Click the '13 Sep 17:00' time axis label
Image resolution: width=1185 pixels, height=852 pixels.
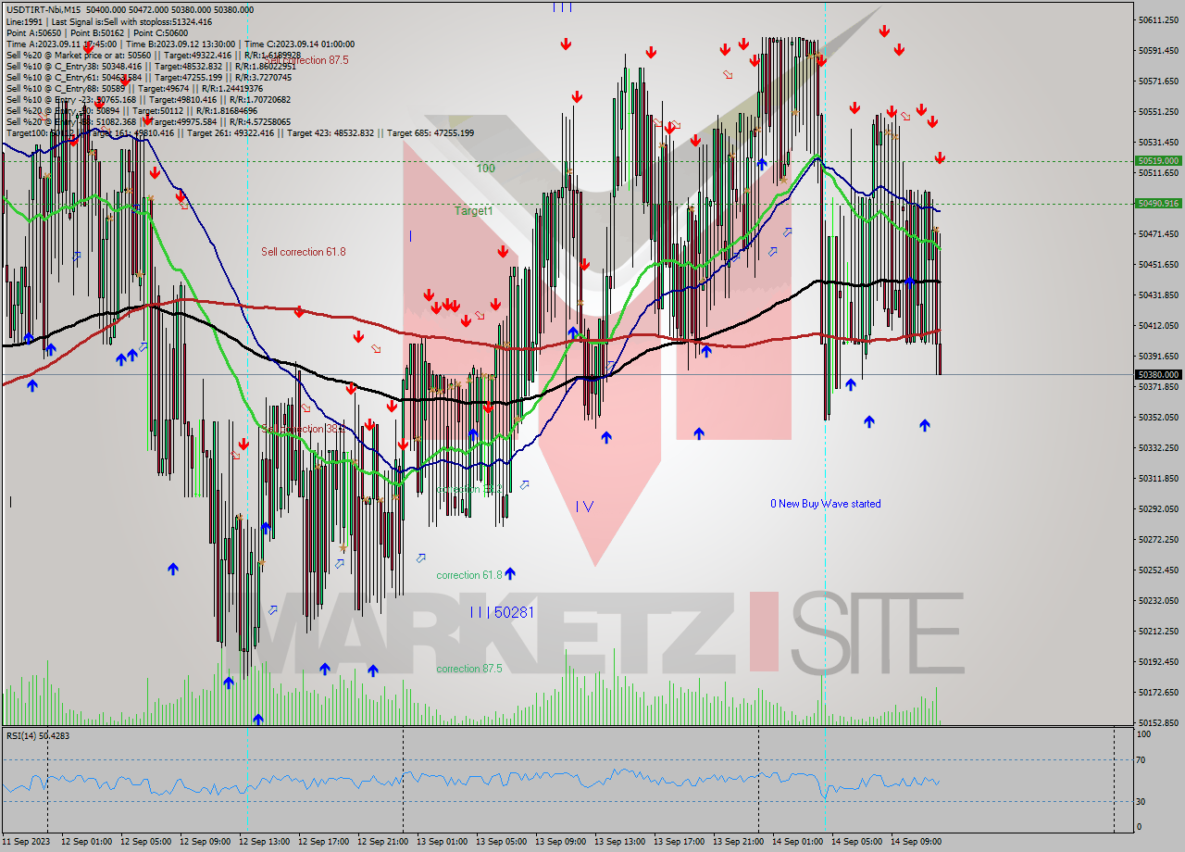pos(679,842)
